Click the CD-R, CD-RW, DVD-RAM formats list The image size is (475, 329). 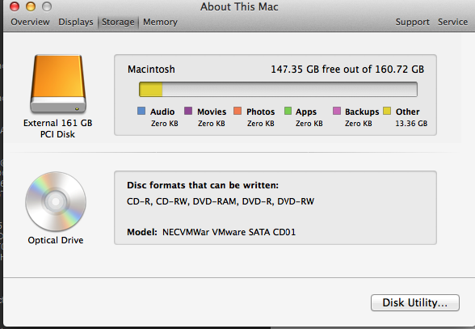click(x=221, y=201)
